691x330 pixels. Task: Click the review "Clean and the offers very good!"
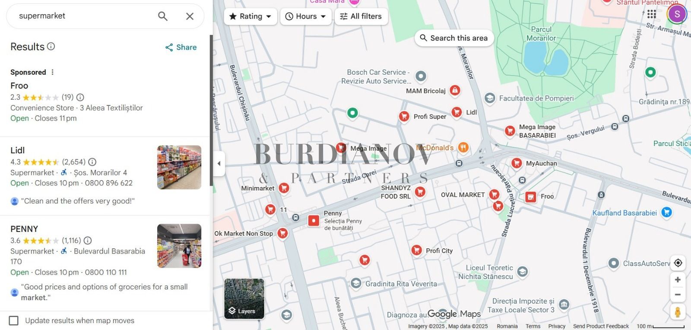tap(78, 201)
